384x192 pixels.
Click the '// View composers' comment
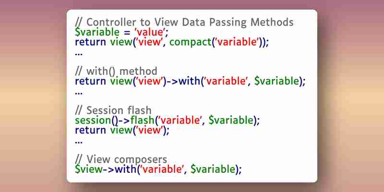click(x=121, y=159)
